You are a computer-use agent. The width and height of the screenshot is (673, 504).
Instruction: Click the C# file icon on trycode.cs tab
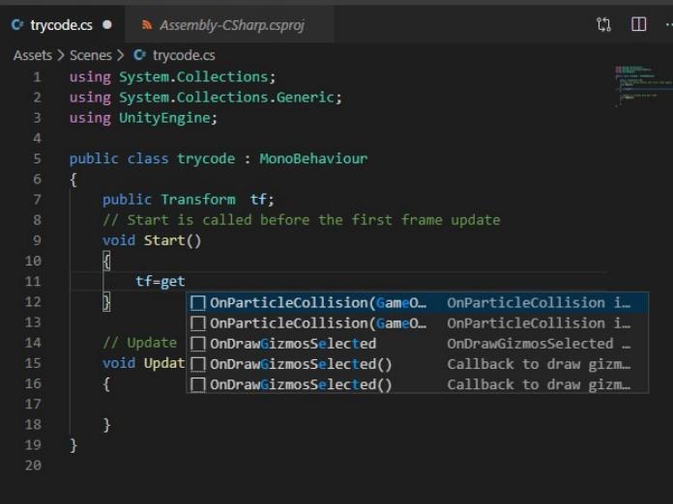pos(16,25)
